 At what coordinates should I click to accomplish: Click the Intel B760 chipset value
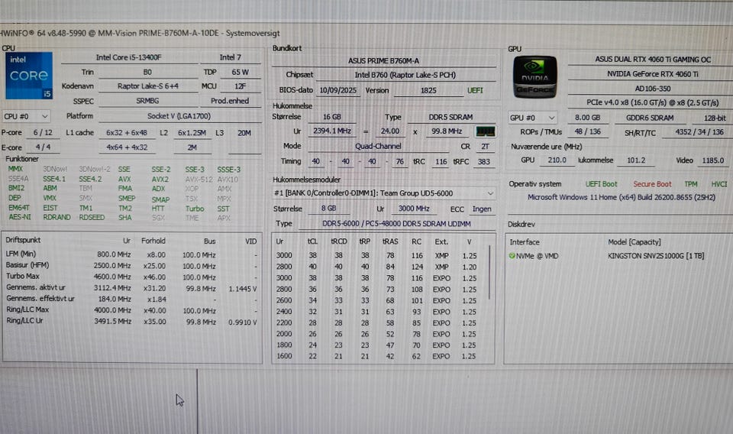coord(405,75)
